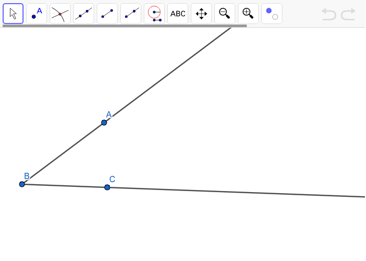The height and width of the screenshot is (261, 366).
Task: Redo the undone action
Action: click(x=348, y=14)
